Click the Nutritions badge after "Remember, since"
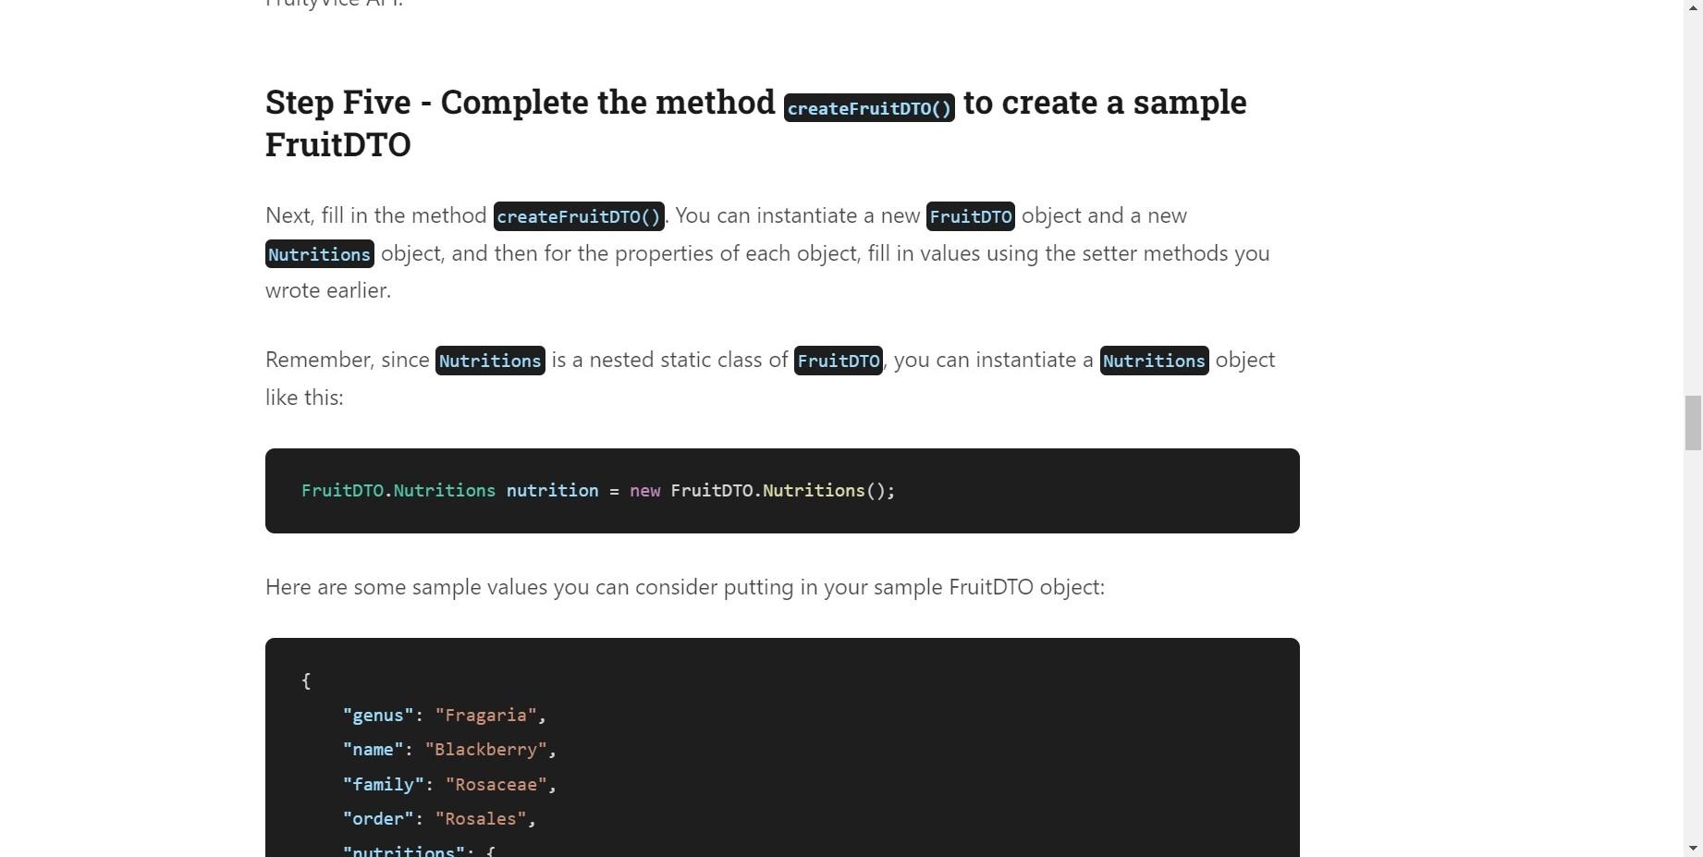1703x857 pixels. click(490, 361)
